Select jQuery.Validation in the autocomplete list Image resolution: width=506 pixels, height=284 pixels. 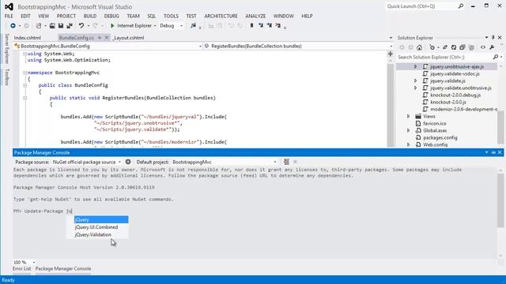click(x=101, y=234)
